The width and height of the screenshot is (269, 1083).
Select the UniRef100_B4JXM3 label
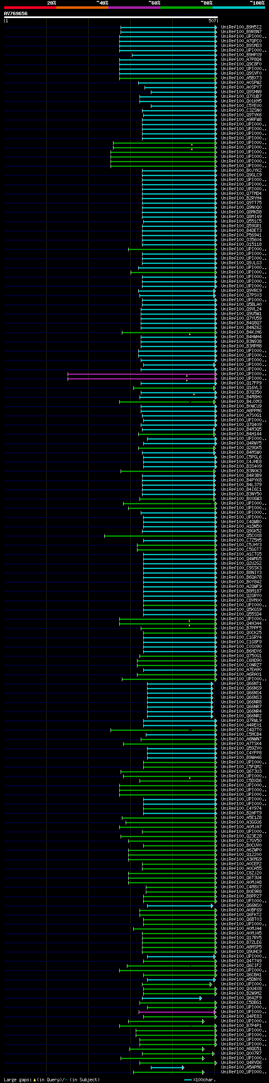click(241, 402)
